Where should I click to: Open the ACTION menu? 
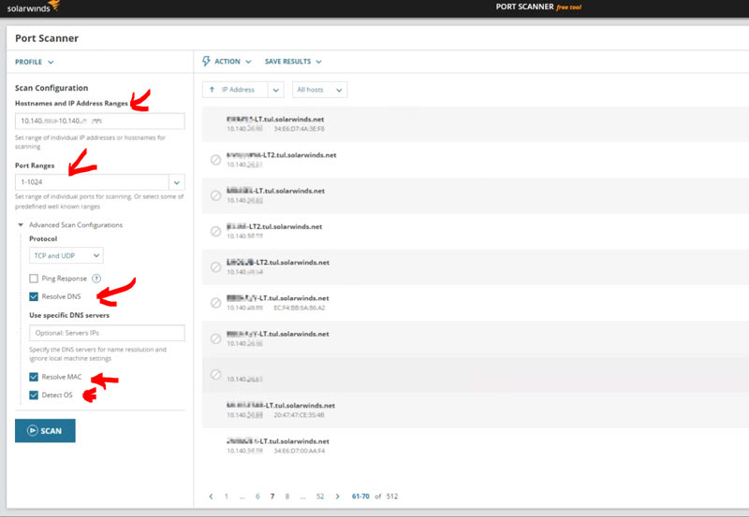pyautogui.click(x=228, y=62)
